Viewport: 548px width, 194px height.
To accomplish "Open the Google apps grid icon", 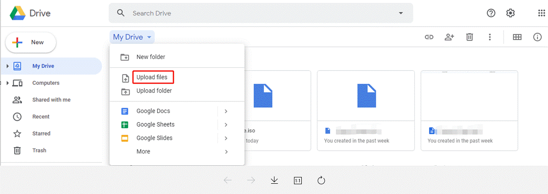I will (x=541, y=13).
